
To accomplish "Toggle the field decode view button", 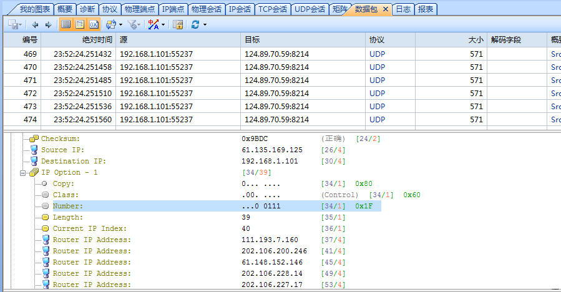I will pyautogui.click(x=80, y=25).
